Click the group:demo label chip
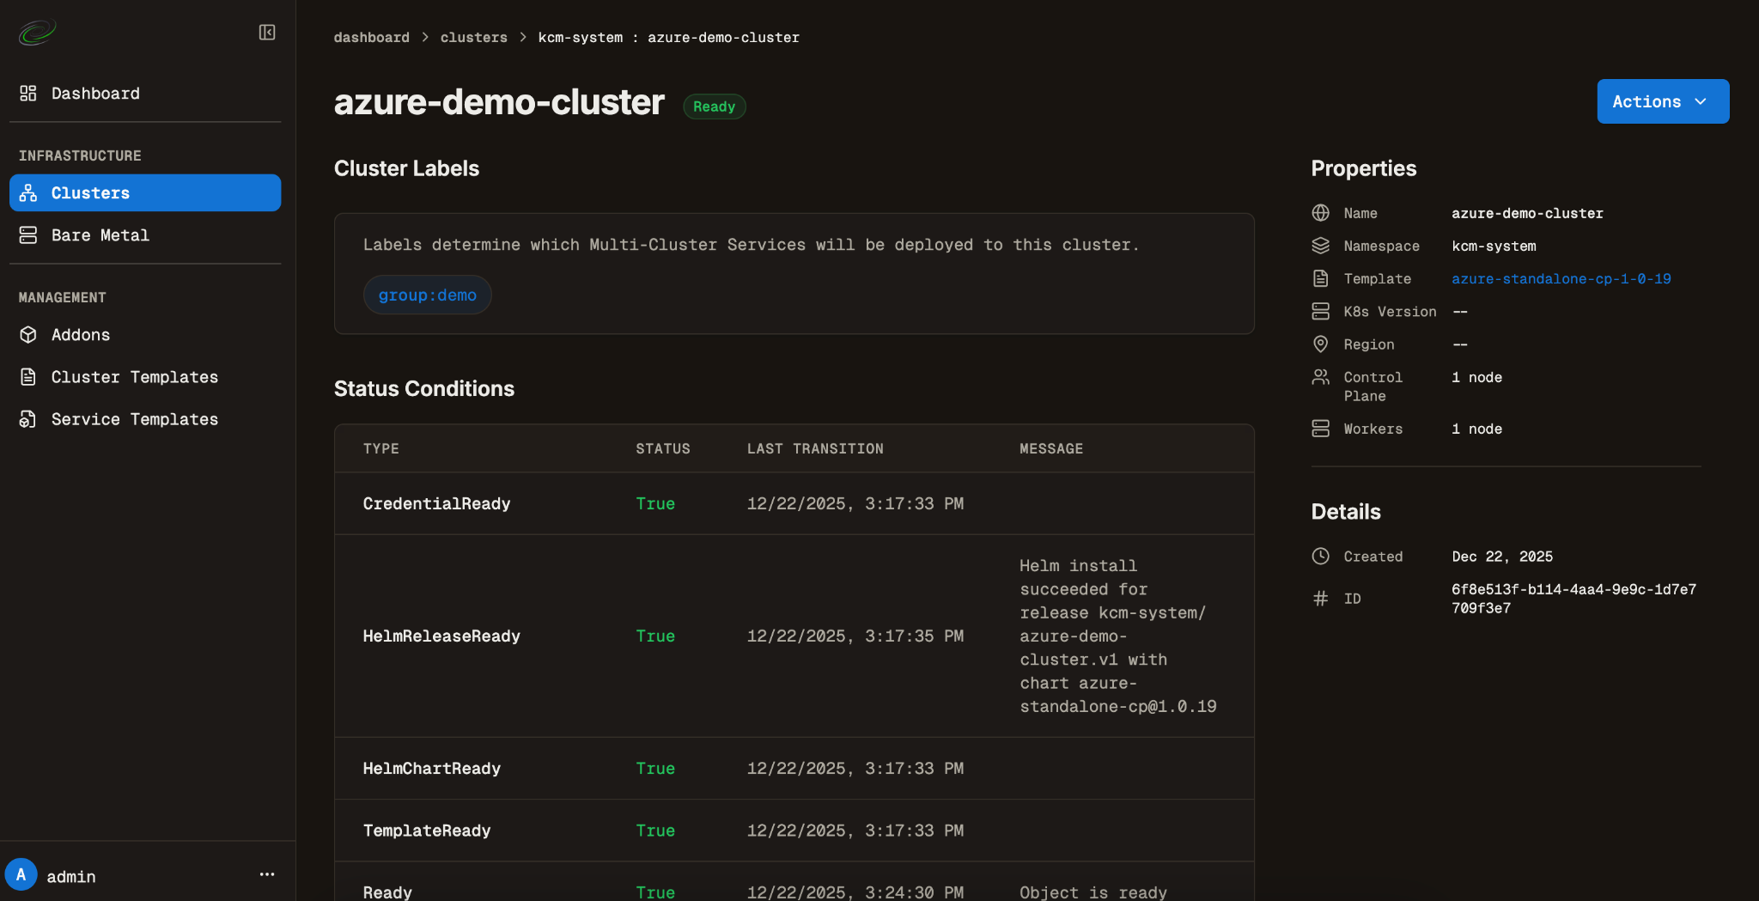The width and height of the screenshot is (1759, 901). [x=427, y=295]
